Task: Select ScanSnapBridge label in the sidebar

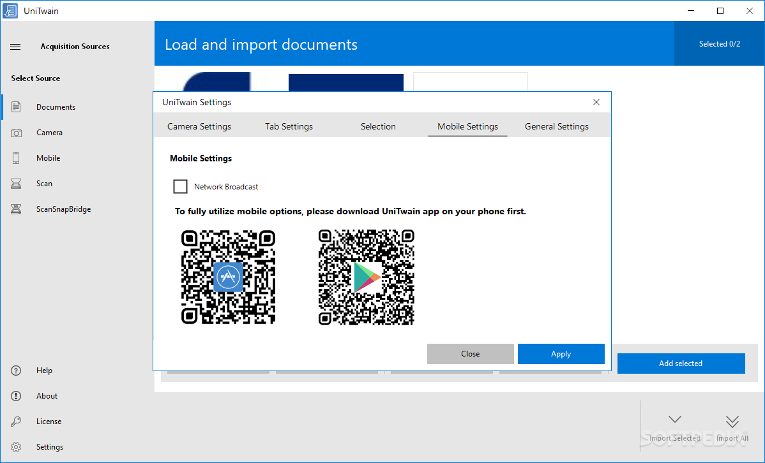Action: click(x=63, y=209)
